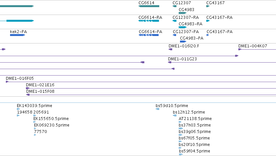The width and height of the screenshot is (276, 156).
Task: Select the AT21138.5prime EST arrow
Action: pyautogui.click(x=180, y=122)
